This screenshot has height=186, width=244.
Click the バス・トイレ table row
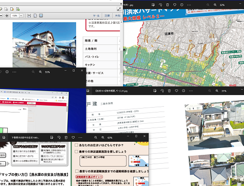click(x=102, y=57)
